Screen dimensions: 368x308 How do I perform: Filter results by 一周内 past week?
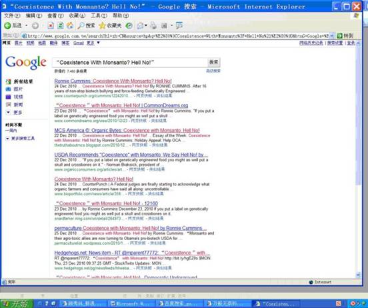11,131
